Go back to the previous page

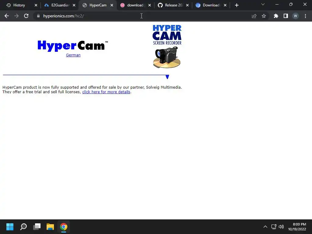(x=7, y=16)
